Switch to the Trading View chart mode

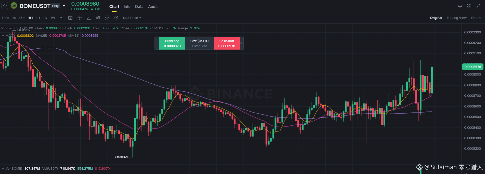coord(456,18)
